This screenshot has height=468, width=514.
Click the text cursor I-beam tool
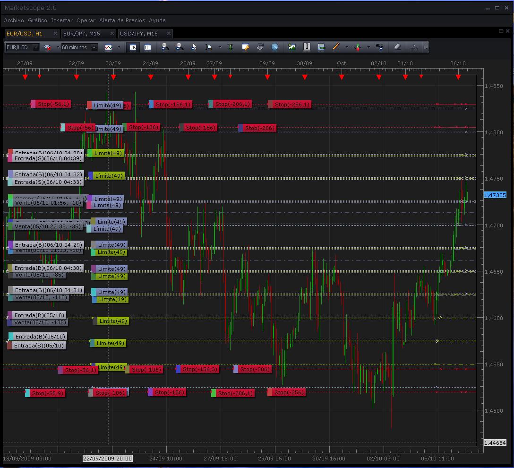point(307,47)
